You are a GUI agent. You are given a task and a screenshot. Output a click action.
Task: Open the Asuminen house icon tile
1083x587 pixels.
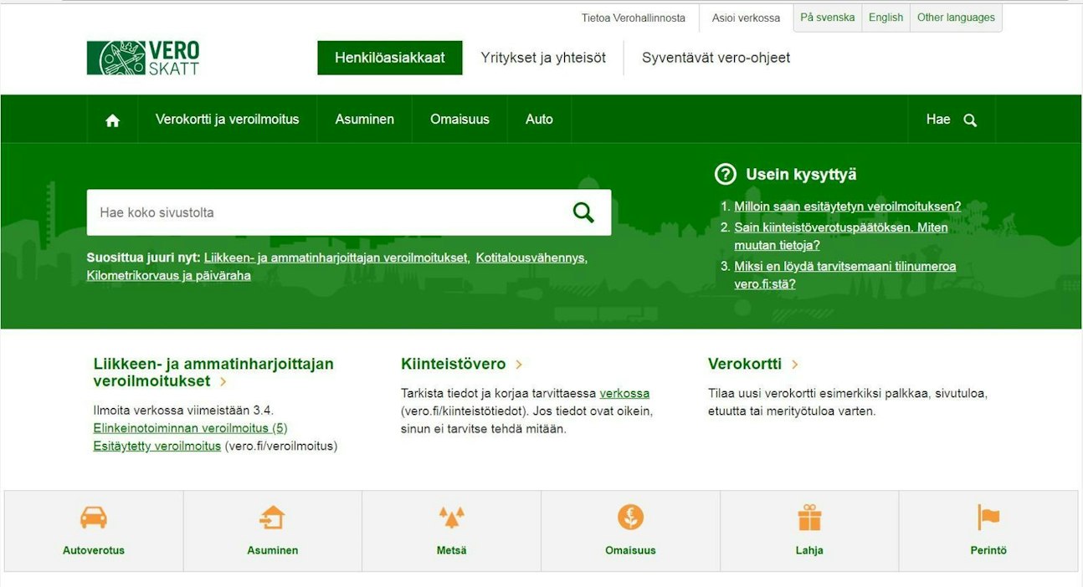click(x=272, y=518)
